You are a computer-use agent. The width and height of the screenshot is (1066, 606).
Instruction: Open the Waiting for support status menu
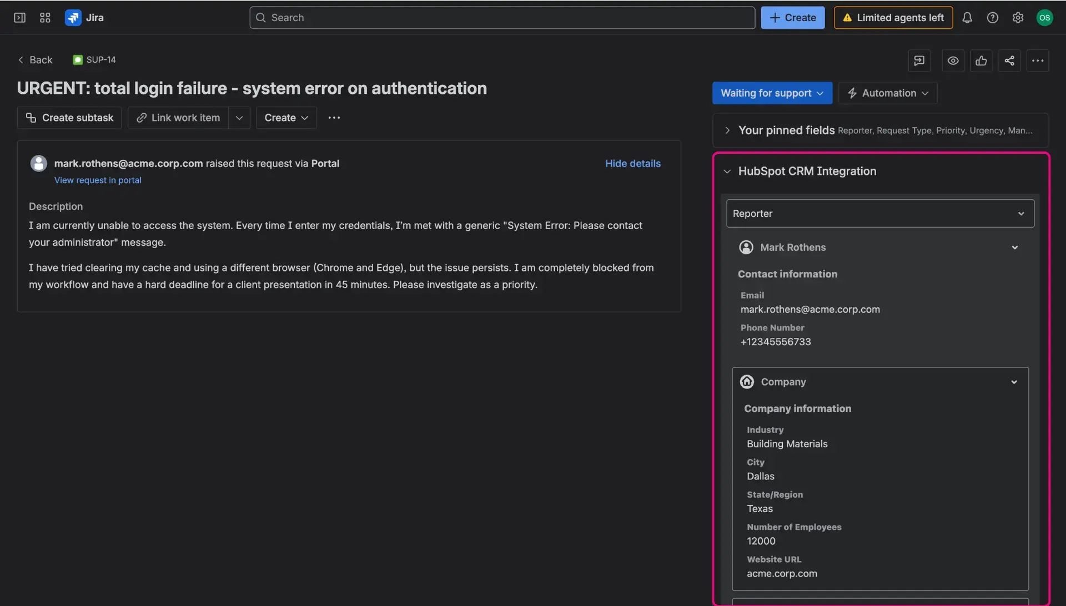[772, 93]
